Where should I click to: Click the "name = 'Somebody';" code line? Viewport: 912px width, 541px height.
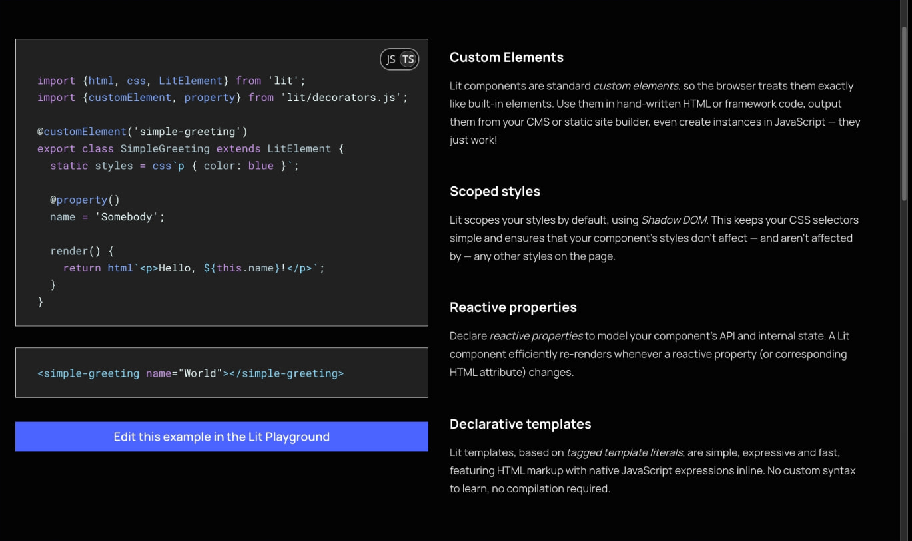click(x=107, y=217)
